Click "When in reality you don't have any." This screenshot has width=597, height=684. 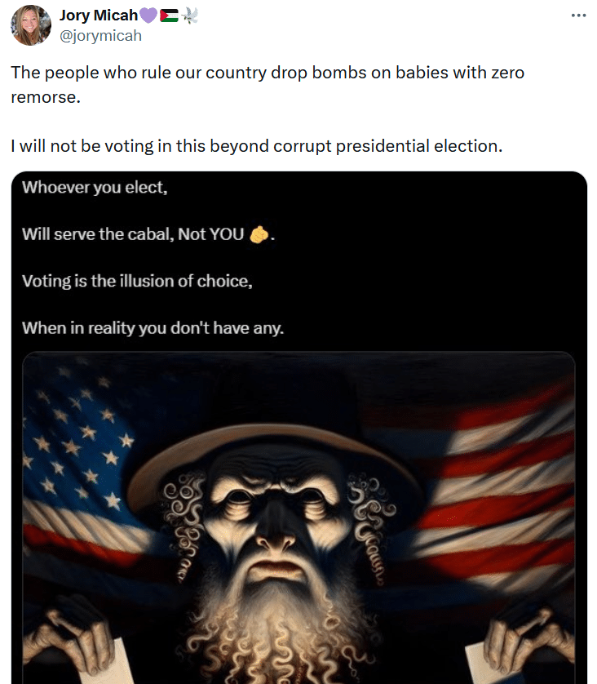tap(153, 328)
